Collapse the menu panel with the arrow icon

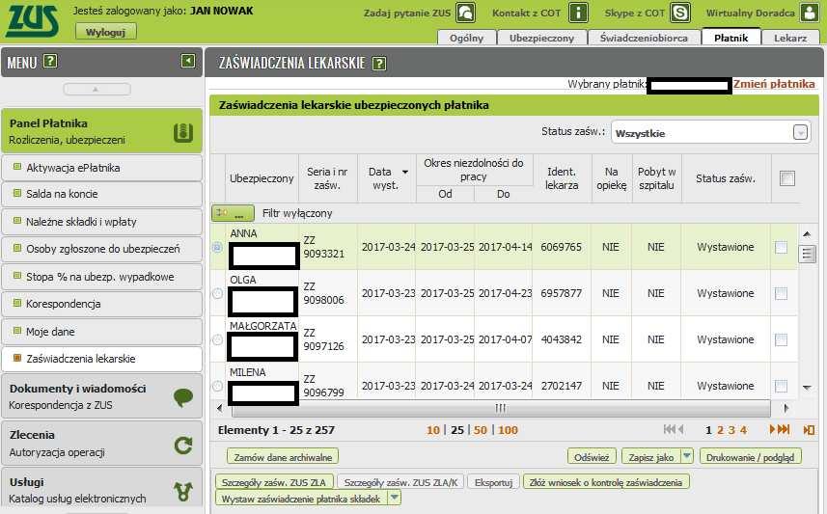pyautogui.click(x=188, y=61)
